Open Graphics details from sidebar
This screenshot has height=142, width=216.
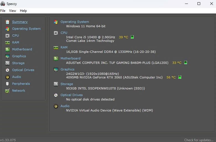(x=19, y=56)
